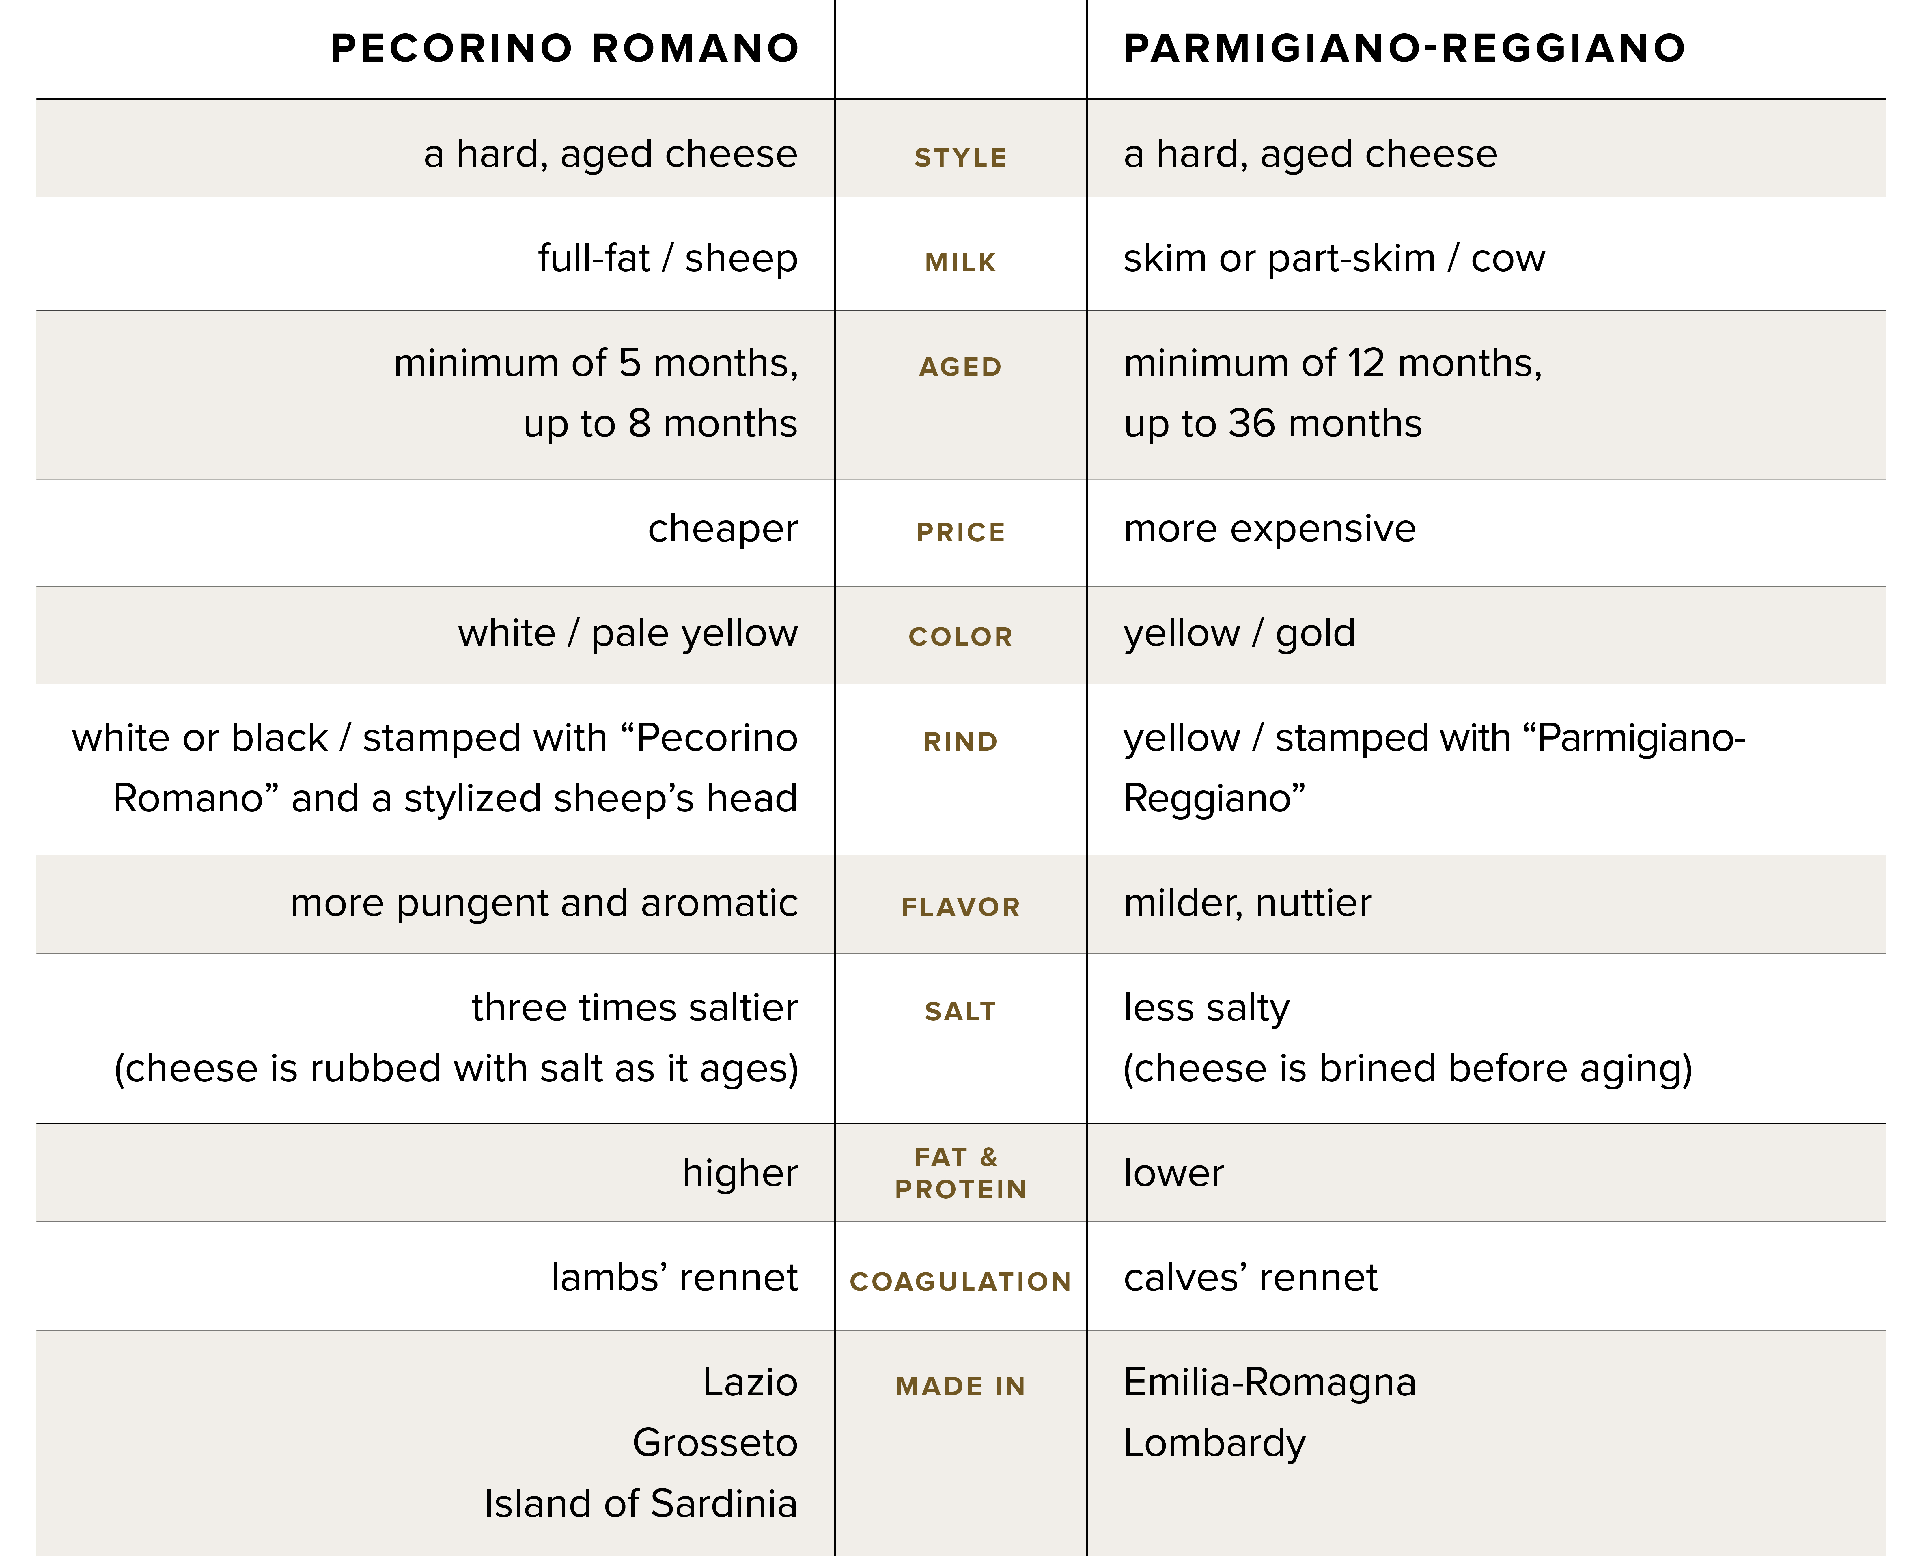The width and height of the screenshot is (1922, 1556).
Task: Select the STYLE row label
Action: tap(960, 158)
